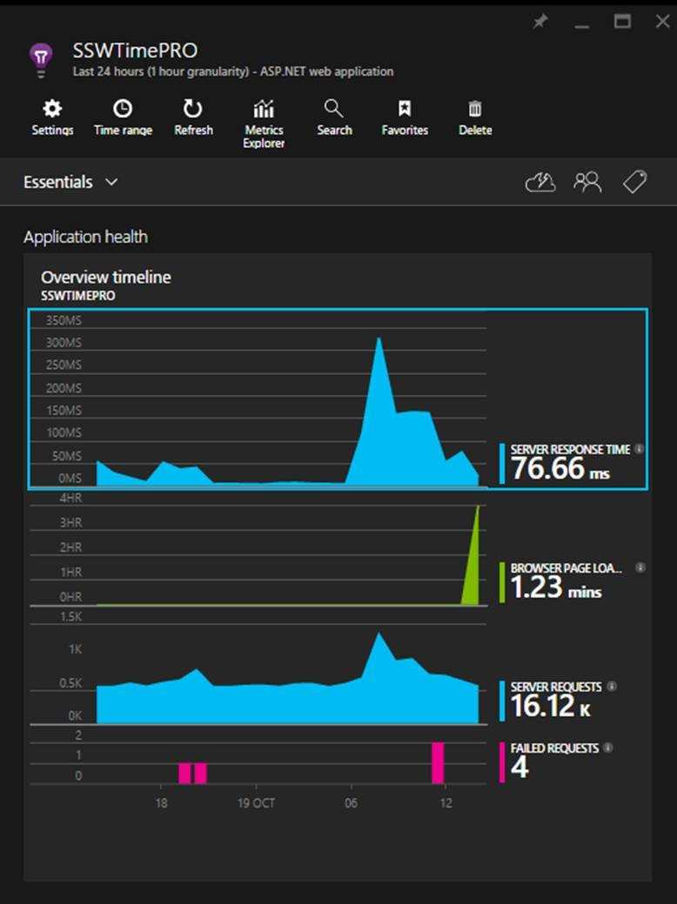Click the cloud quick start icon
The image size is (677, 904).
540,182
